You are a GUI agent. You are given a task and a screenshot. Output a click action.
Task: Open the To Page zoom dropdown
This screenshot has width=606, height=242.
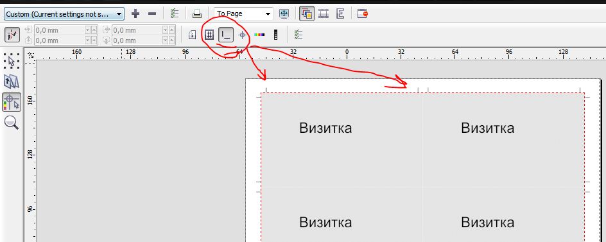pyautogui.click(x=243, y=14)
